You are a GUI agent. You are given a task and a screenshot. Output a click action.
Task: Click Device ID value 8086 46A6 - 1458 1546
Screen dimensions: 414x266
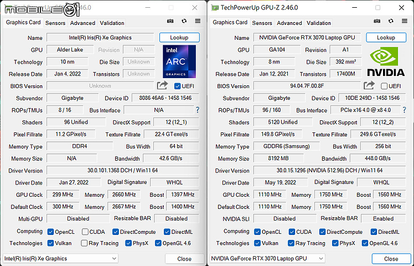click(x=165, y=98)
